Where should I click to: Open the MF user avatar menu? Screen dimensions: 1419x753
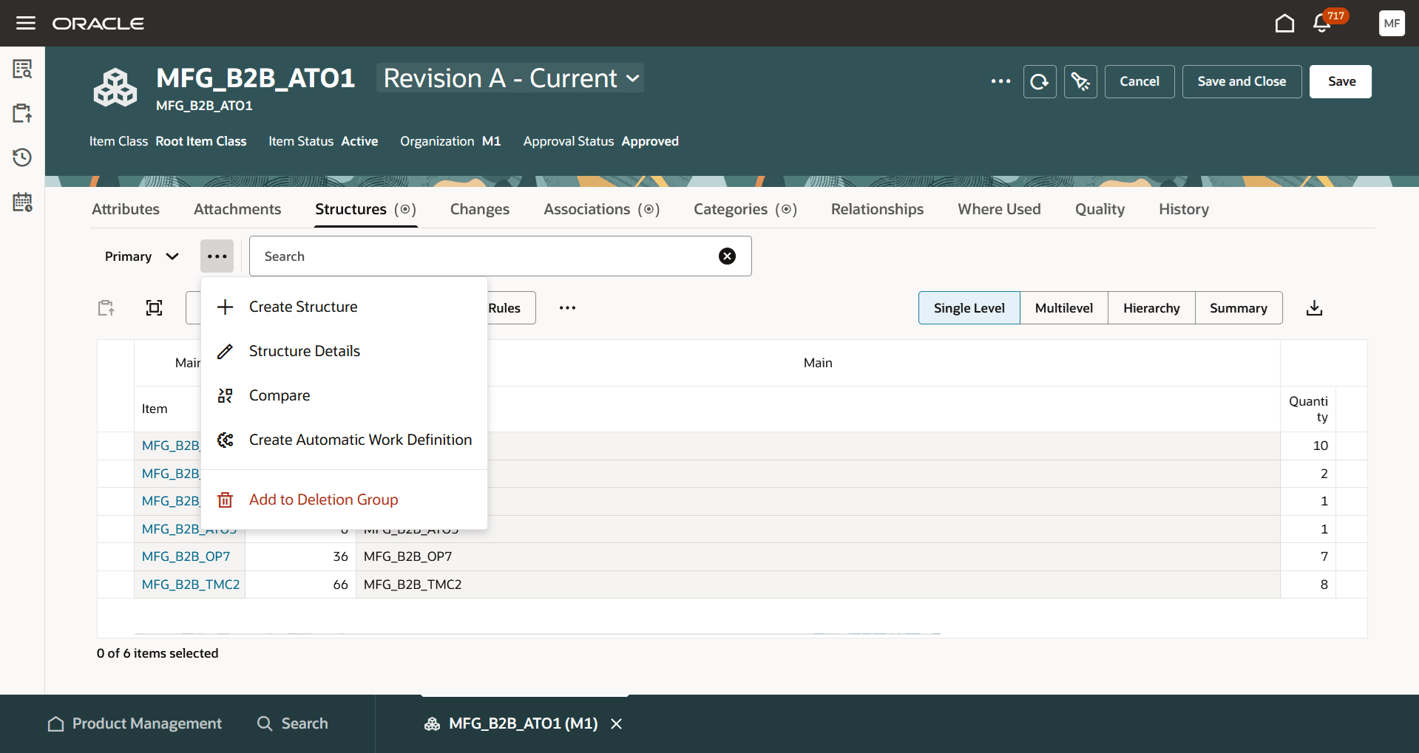tap(1392, 23)
